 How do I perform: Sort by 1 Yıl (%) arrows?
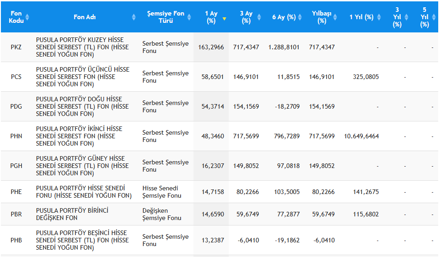click(x=379, y=17)
